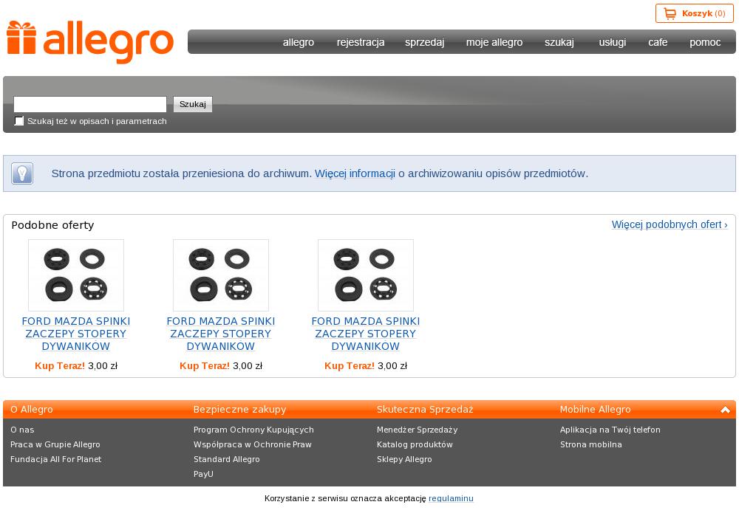Screen dimensions: 739x513
Task: Click the Allegro gift logo
Action: [x=90, y=41]
